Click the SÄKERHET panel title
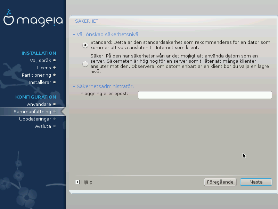 [x=87, y=21]
